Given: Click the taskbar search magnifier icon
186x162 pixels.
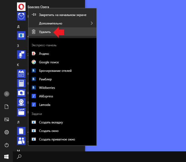Looking at the screenshot, I should click(19, 157).
